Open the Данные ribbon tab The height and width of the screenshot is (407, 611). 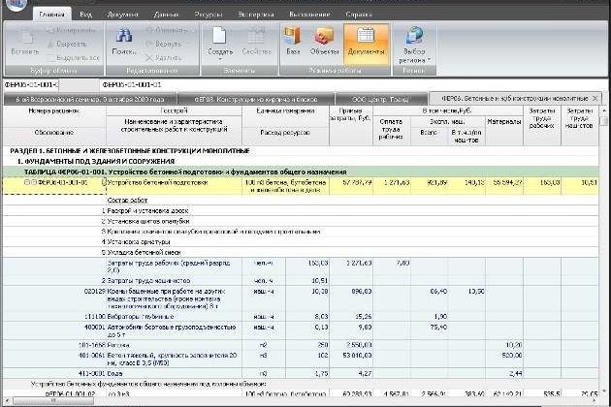coord(166,15)
